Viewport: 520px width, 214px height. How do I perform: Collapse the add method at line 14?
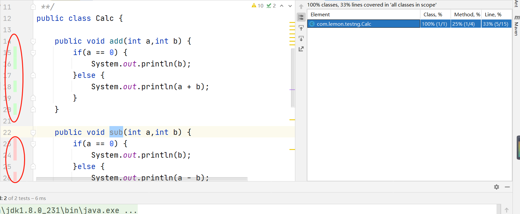33,41
